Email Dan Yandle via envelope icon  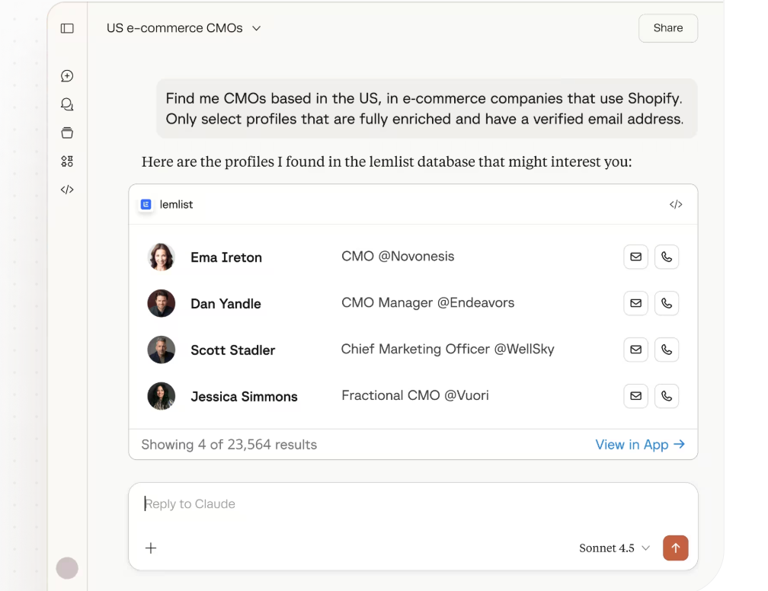tap(635, 303)
